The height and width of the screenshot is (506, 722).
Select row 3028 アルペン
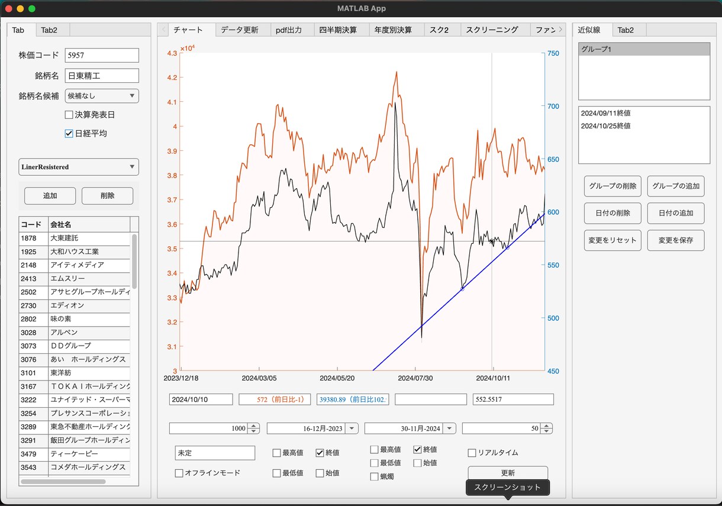pos(75,333)
